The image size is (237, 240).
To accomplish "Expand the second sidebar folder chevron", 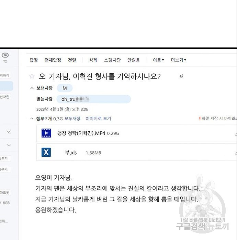I will click(9, 145).
